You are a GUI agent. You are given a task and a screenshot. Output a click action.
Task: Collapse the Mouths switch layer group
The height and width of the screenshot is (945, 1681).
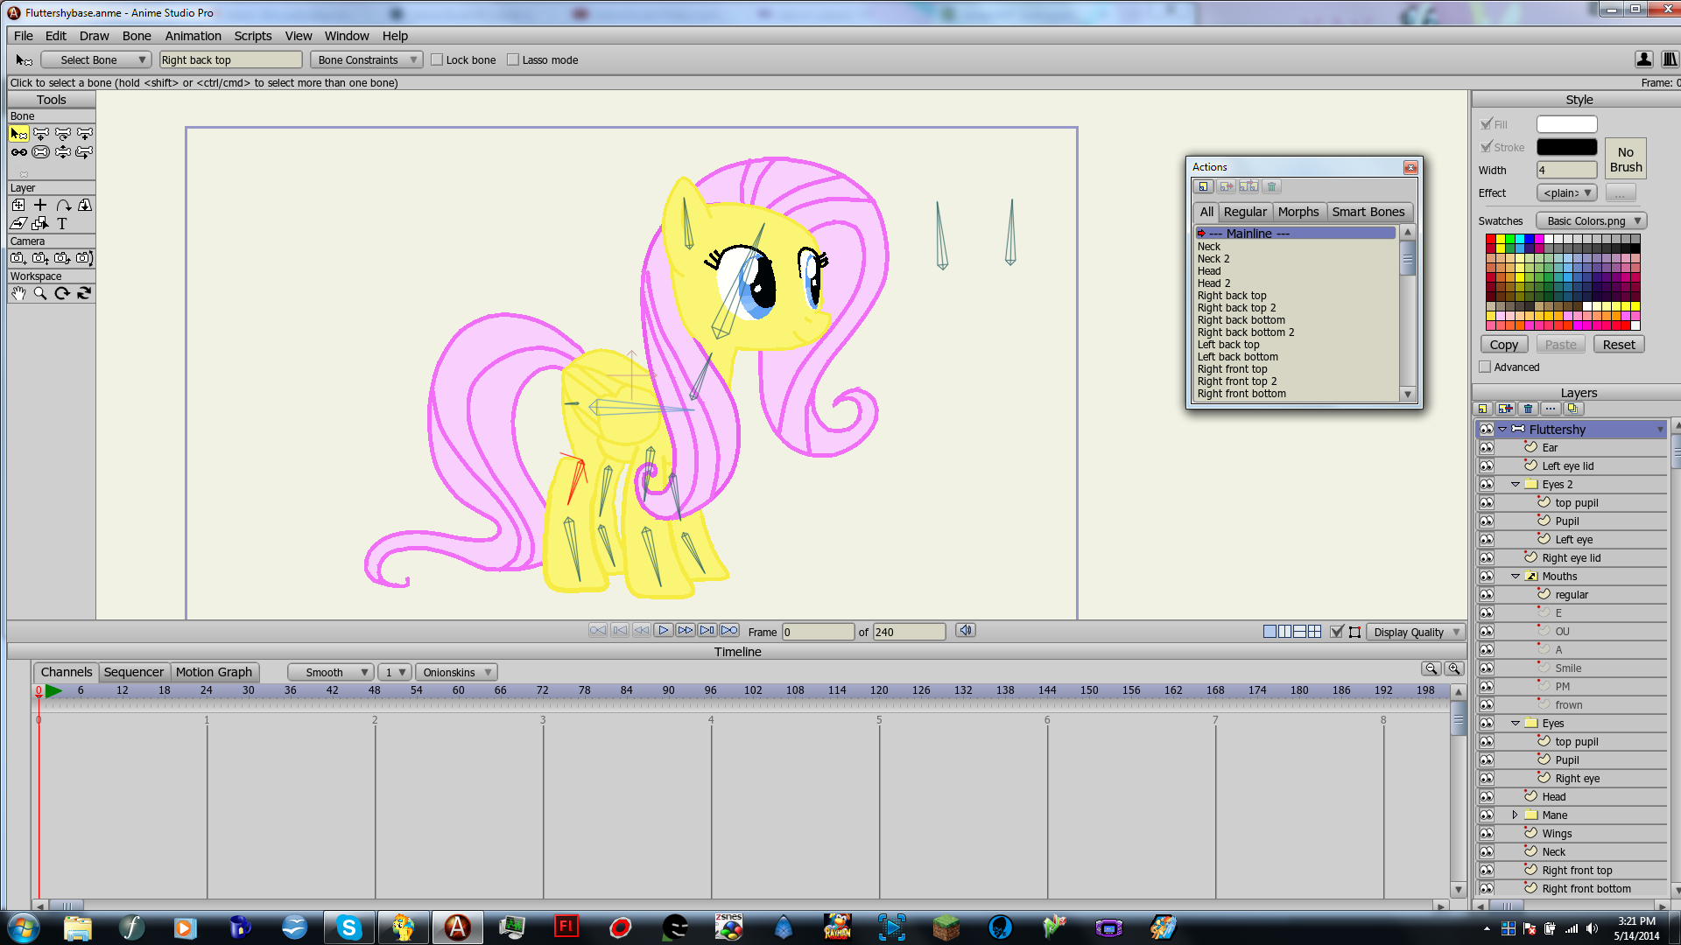[x=1515, y=577]
